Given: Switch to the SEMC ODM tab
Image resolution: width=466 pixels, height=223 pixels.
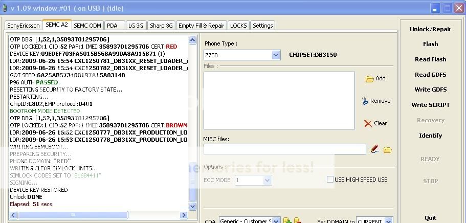Looking at the screenshot, I should tap(87, 25).
